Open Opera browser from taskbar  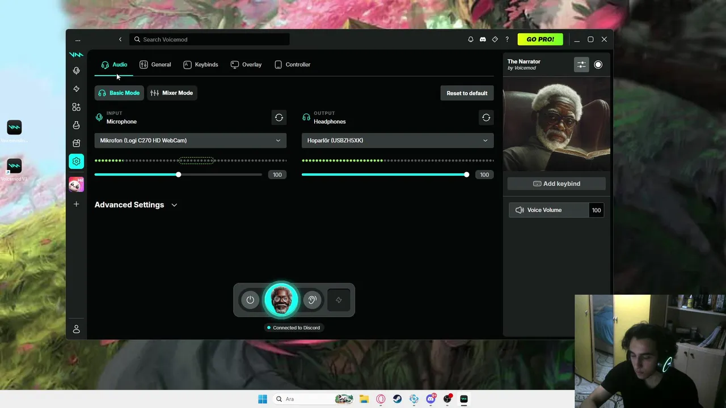point(381,399)
